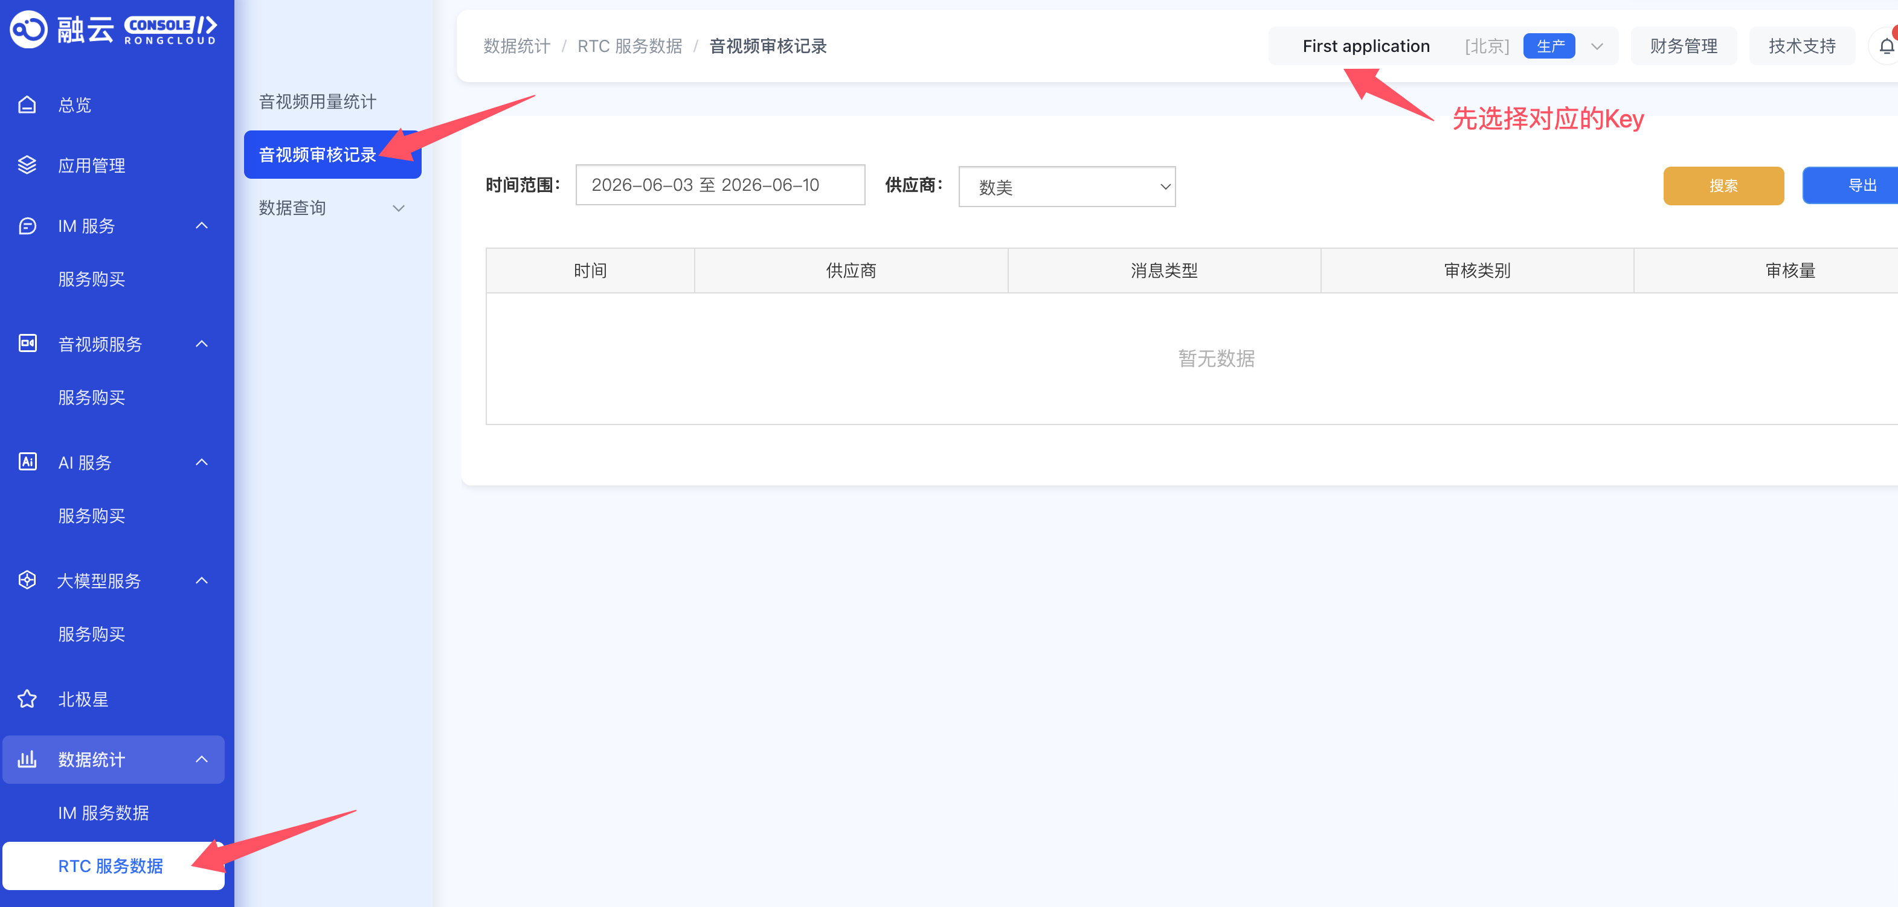Click the 消息类型 column header

coord(1164,271)
